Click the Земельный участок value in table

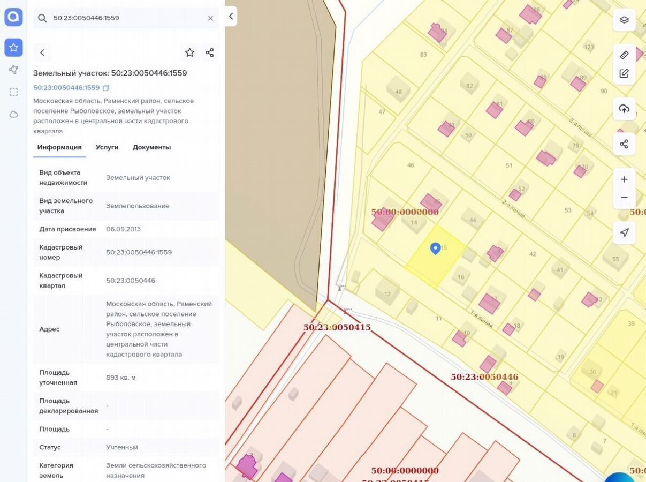[138, 177]
